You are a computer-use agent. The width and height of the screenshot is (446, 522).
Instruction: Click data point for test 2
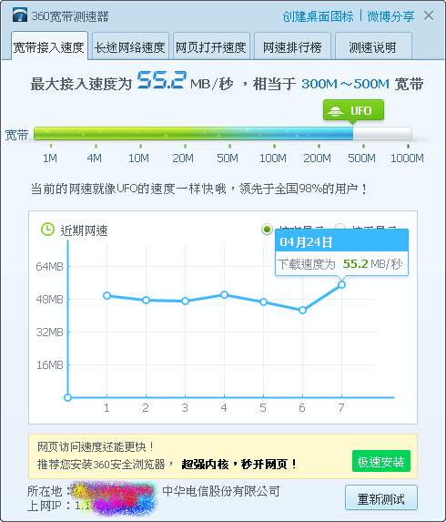click(x=146, y=301)
